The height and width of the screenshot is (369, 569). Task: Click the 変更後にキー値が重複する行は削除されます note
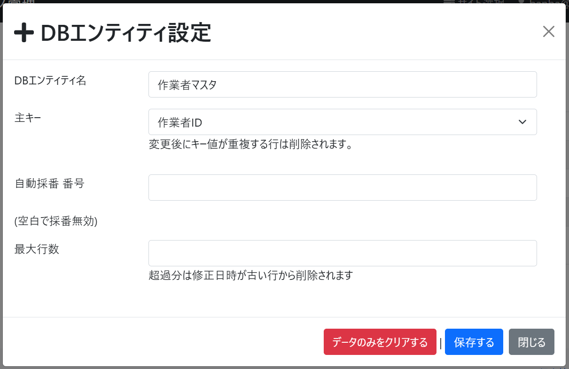pos(250,144)
